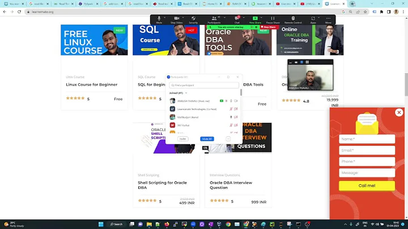Image resolution: width=408 pixels, height=229 pixels.
Task: Switch to the Amazon browser tab
Action: 261,4
